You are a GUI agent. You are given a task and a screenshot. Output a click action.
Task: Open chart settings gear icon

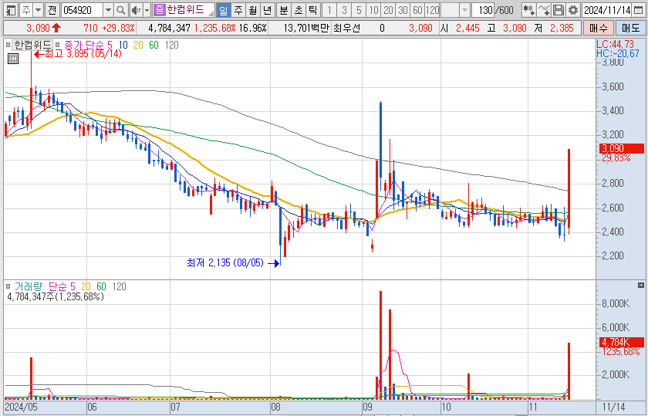[572, 10]
